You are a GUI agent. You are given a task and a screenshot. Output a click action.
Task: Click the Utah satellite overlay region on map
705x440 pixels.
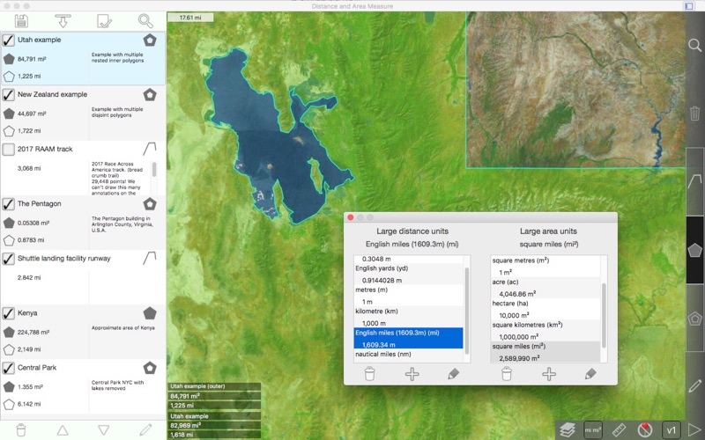pyautogui.click(x=575, y=90)
